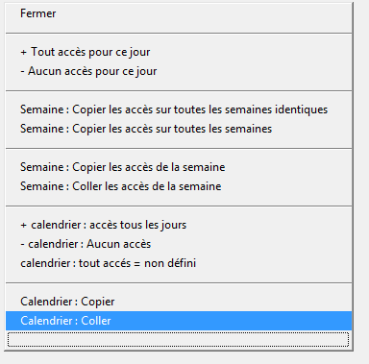Grant full access for this day
The width and height of the screenshot is (369, 364).
pos(179,52)
